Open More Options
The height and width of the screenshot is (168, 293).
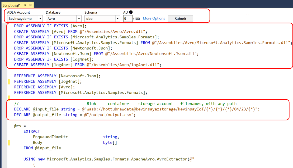(154, 18)
